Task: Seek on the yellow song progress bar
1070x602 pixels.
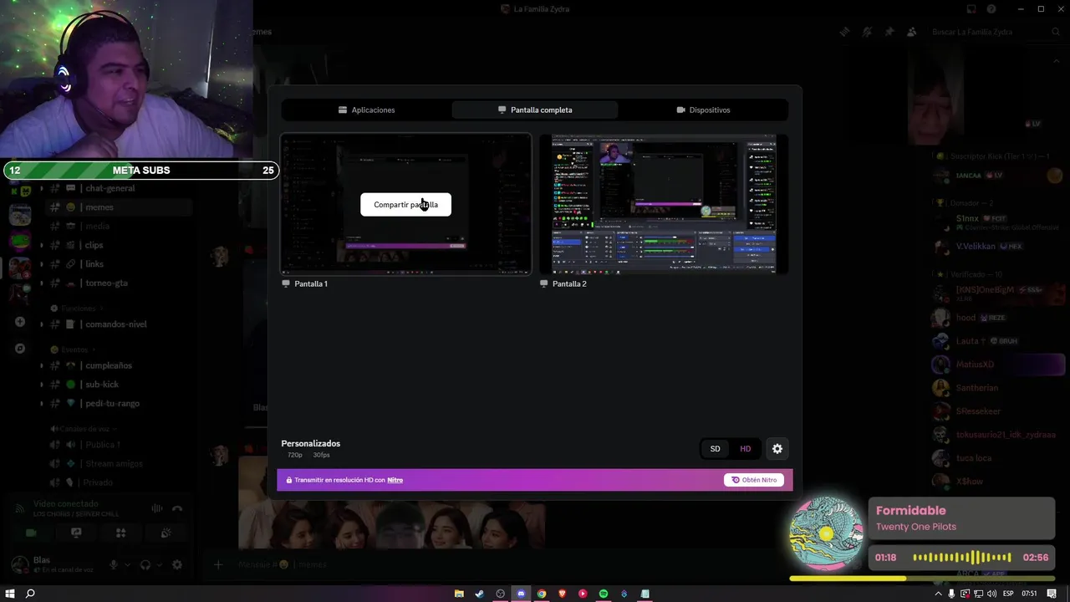Action: (x=922, y=578)
